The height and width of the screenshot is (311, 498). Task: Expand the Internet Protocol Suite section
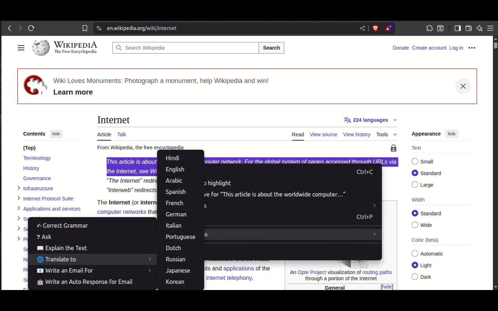point(19,198)
